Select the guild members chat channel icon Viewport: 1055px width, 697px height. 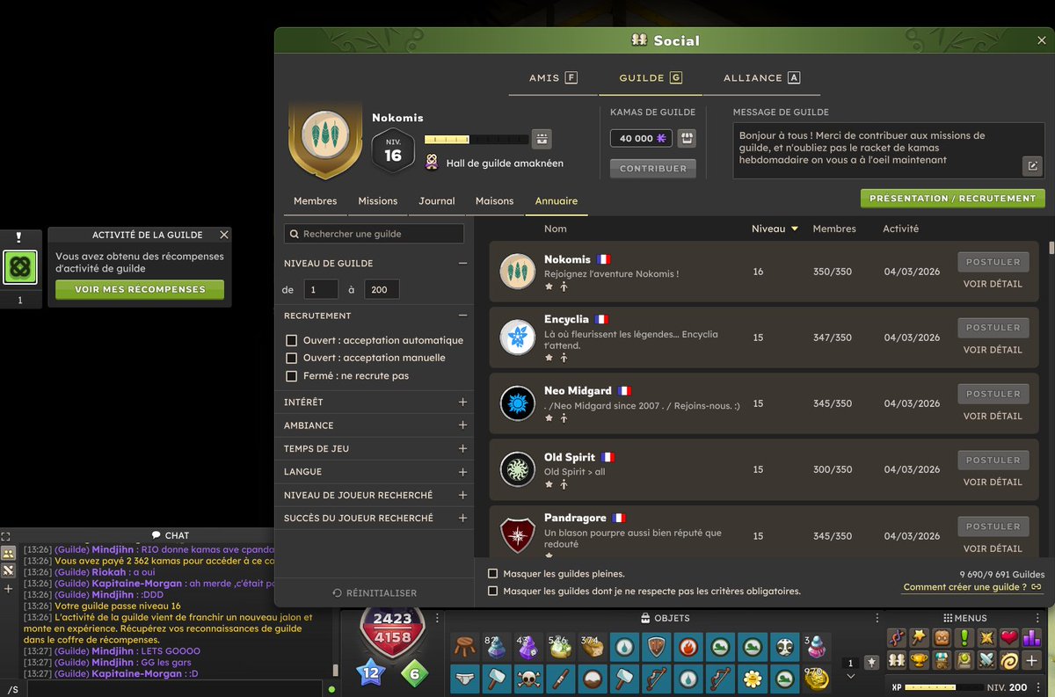8,553
